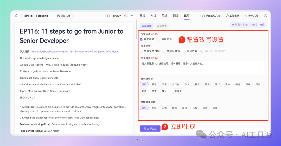Choose the 顾客 reader tag
281x146 pixels.
coord(238,85)
